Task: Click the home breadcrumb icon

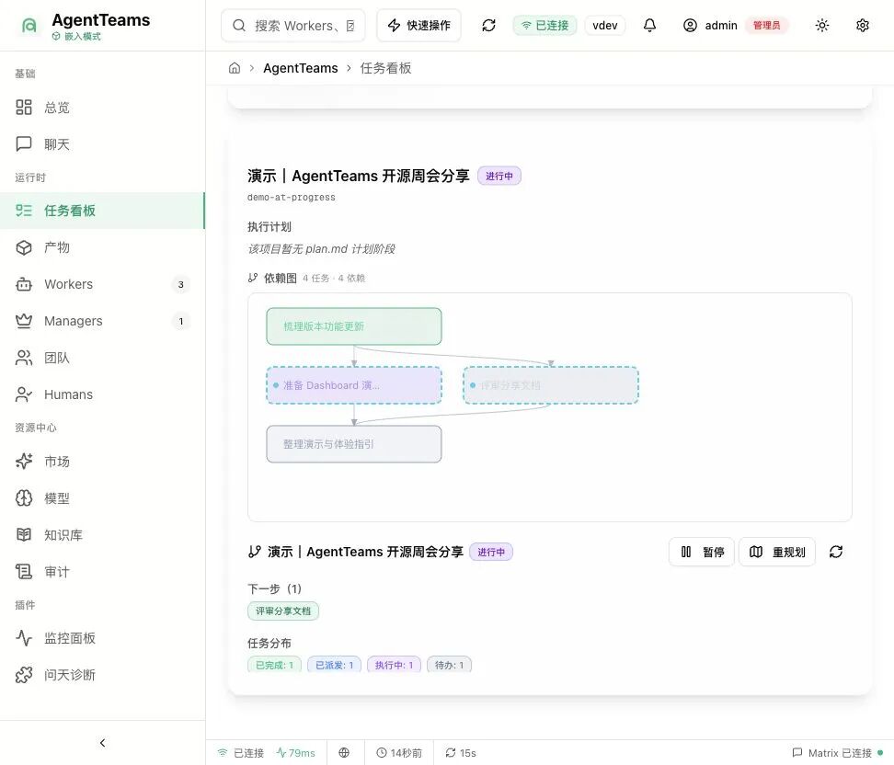Action: pos(235,68)
